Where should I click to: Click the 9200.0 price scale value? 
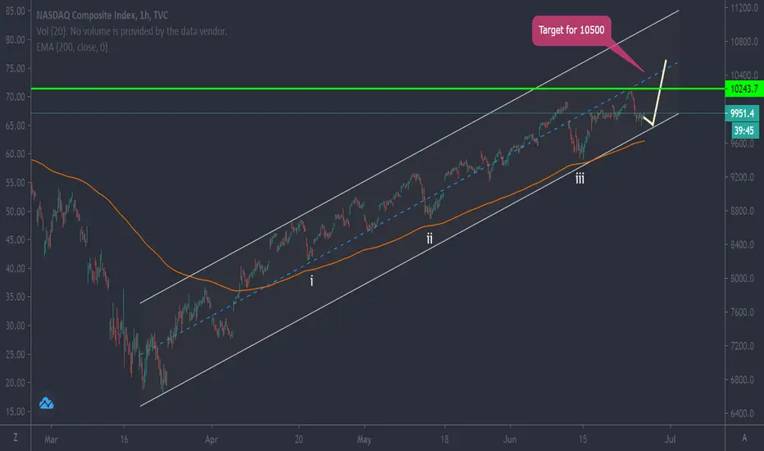744,177
